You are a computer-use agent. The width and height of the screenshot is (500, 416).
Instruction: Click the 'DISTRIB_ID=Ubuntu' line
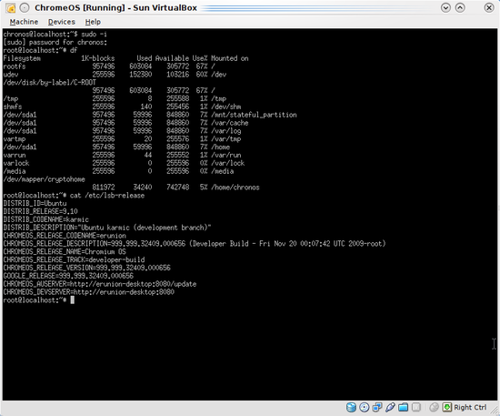pyautogui.click(x=35, y=203)
